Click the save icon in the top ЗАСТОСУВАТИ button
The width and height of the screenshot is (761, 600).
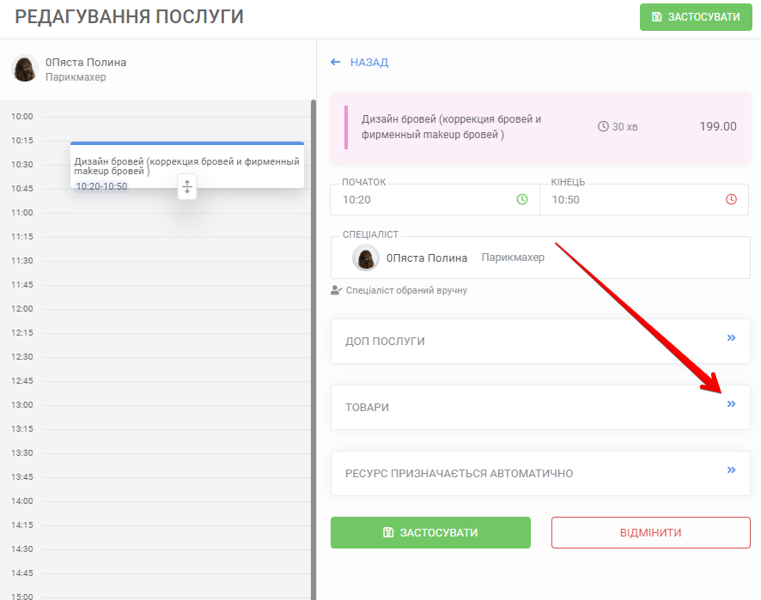point(657,17)
